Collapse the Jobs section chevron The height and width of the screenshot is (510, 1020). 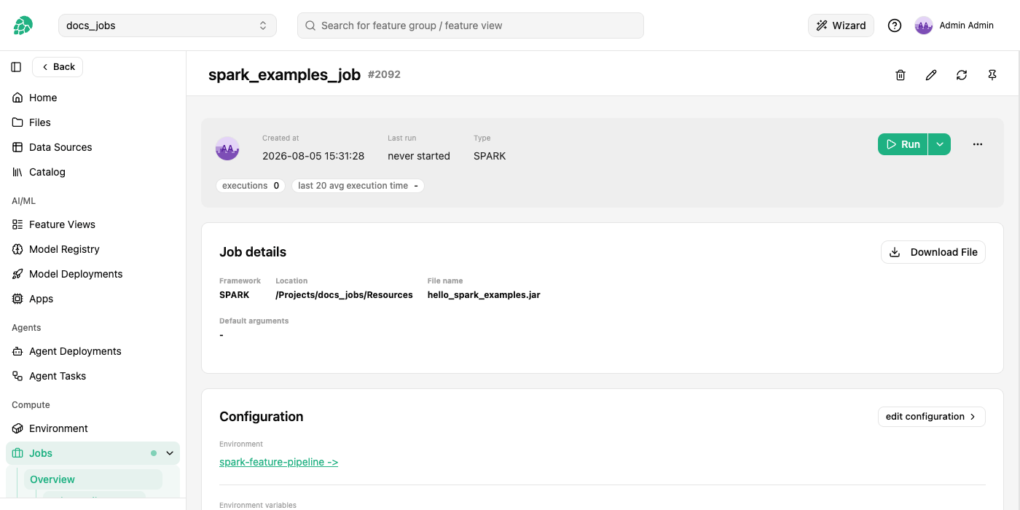tap(170, 453)
